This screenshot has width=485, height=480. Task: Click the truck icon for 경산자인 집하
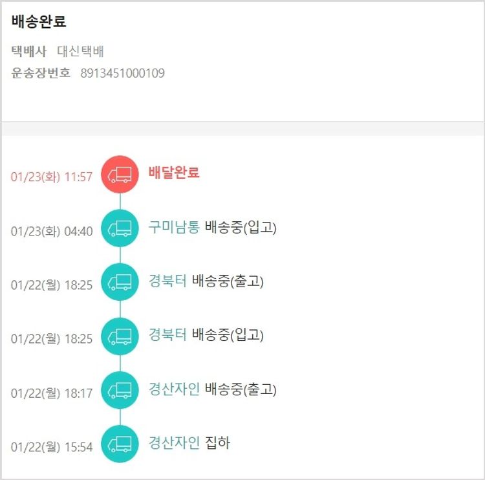click(x=120, y=444)
